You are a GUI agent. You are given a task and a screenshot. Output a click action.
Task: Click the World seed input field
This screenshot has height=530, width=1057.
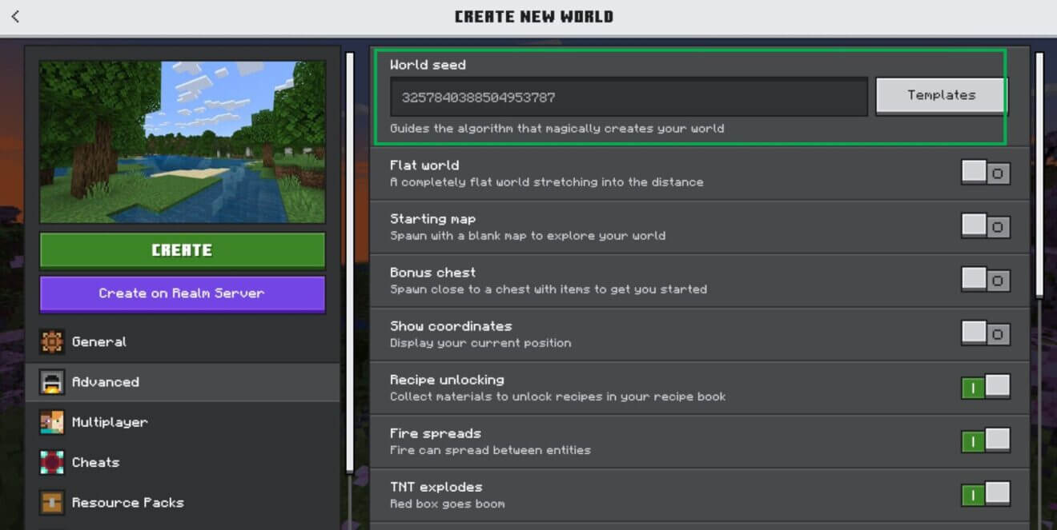pyautogui.click(x=629, y=97)
